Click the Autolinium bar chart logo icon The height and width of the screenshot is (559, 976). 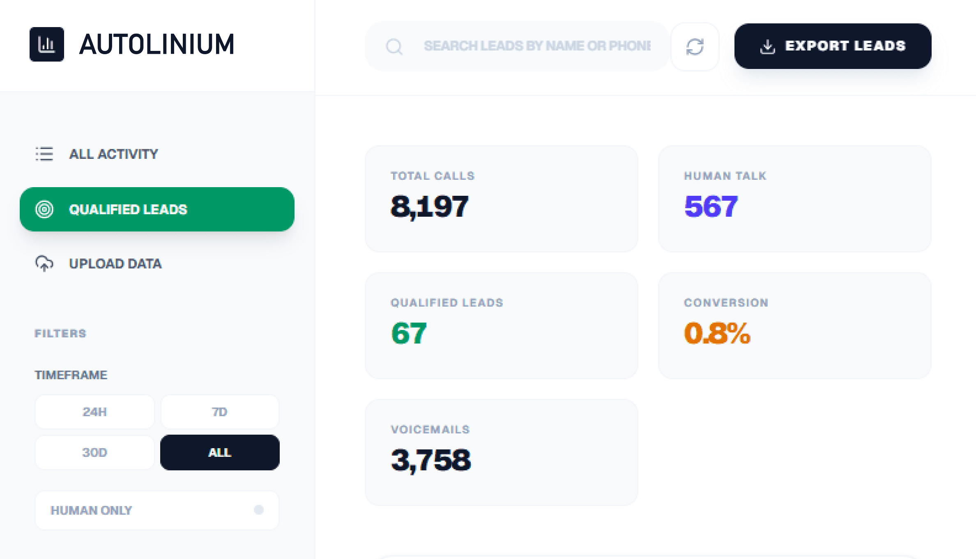pyautogui.click(x=46, y=45)
